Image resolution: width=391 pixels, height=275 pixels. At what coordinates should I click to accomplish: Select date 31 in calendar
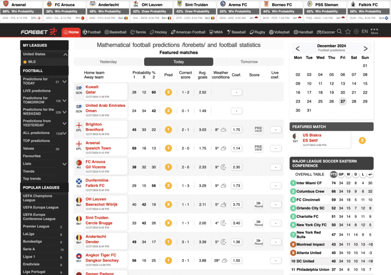point(309,110)
